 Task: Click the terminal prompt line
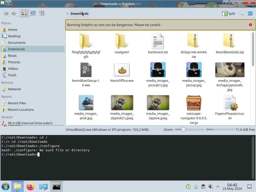click(x=20, y=154)
